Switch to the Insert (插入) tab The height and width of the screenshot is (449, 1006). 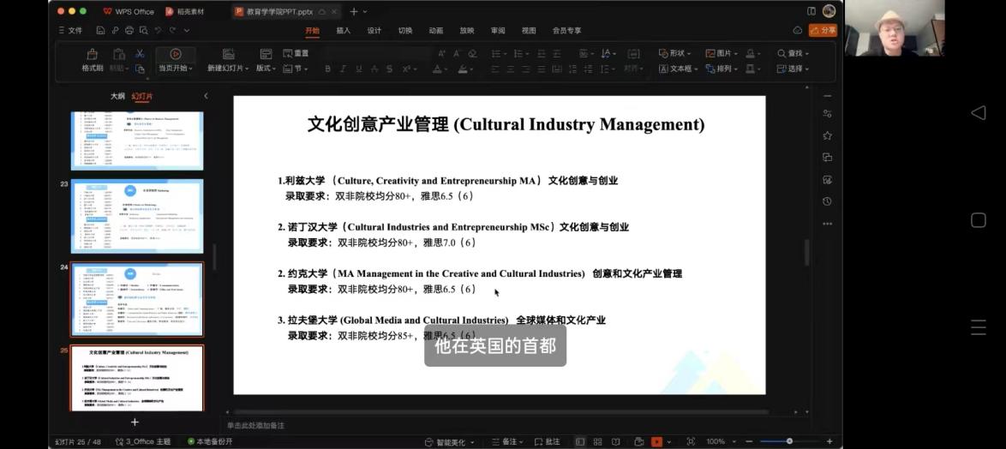[x=344, y=30]
